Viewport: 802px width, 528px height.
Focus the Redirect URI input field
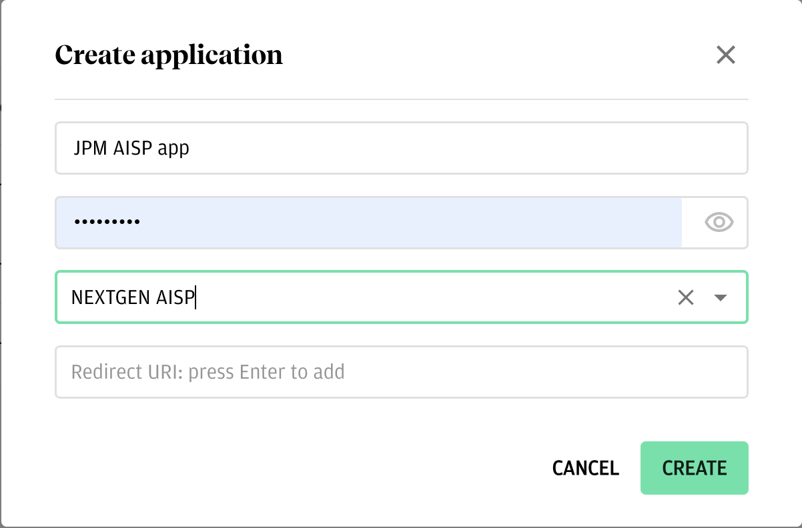point(400,372)
